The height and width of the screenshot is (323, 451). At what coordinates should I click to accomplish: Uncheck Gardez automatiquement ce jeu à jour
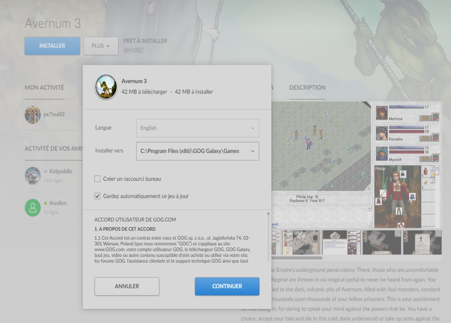tap(98, 196)
